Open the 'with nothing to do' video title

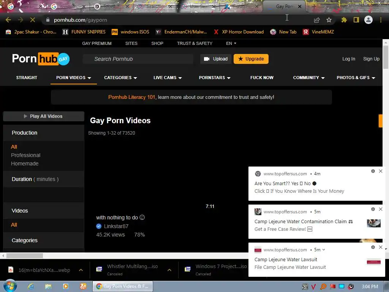pos(120,217)
